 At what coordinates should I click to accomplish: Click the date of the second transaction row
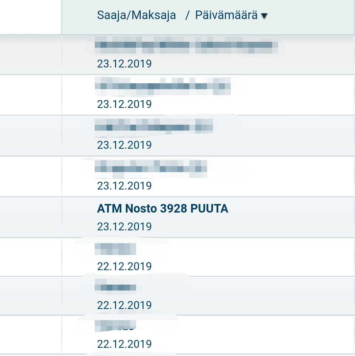(x=124, y=104)
